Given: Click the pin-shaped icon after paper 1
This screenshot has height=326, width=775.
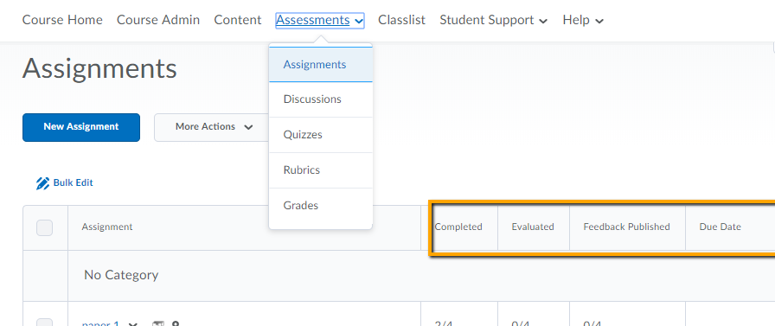Looking at the screenshot, I should click(175, 324).
